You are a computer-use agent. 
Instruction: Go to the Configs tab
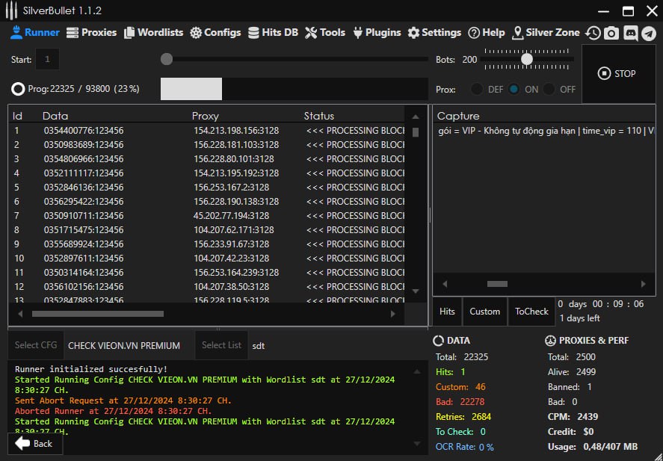(x=215, y=33)
